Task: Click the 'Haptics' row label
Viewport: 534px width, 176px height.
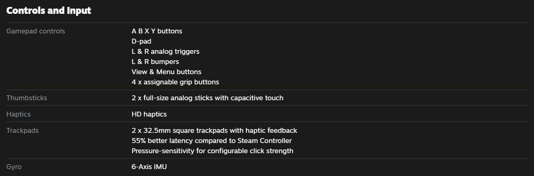Action: point(18,114)
